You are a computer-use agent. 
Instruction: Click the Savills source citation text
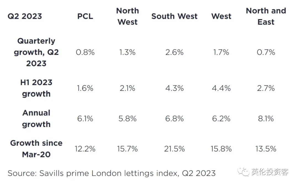[111, 173]
